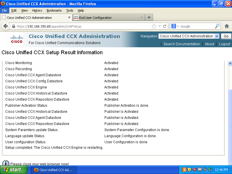Screen dimensions: 232x174
Task: Click the Cisco logo
Action: click(x=17, y=39)
